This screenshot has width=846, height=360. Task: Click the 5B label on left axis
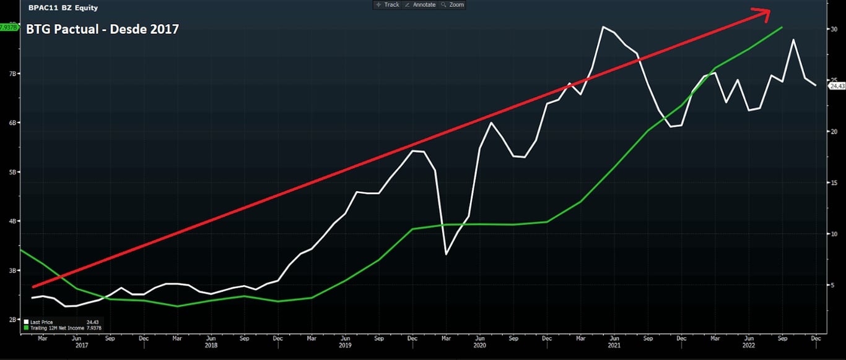(13, 172)
